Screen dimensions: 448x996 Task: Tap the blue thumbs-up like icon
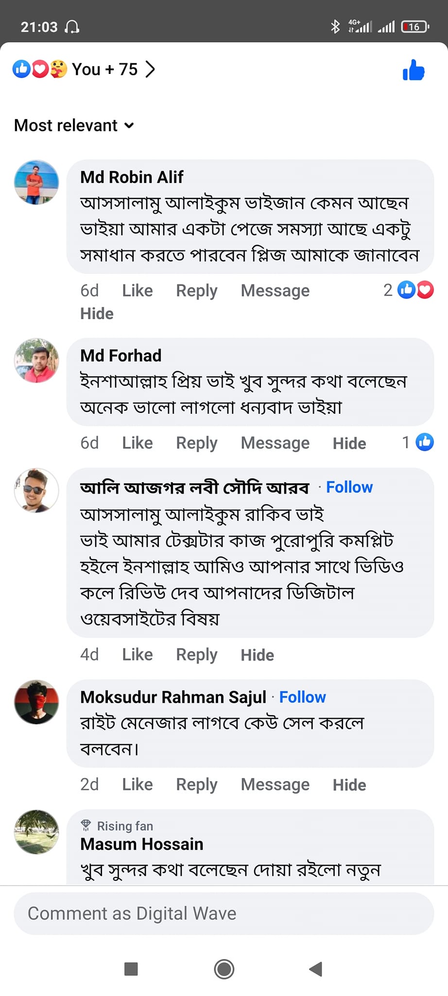click(x=414, y=70)
